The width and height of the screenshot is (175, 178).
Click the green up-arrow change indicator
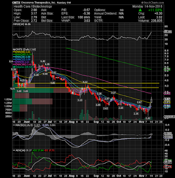(140, 10)
